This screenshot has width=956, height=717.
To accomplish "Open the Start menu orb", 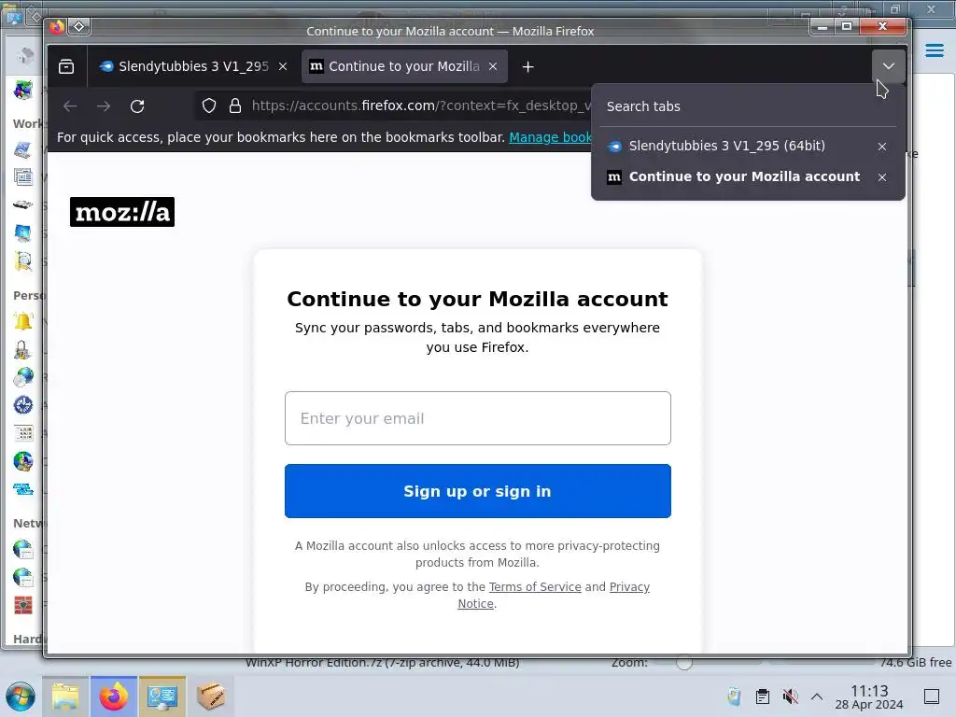I will coord(21,696).
